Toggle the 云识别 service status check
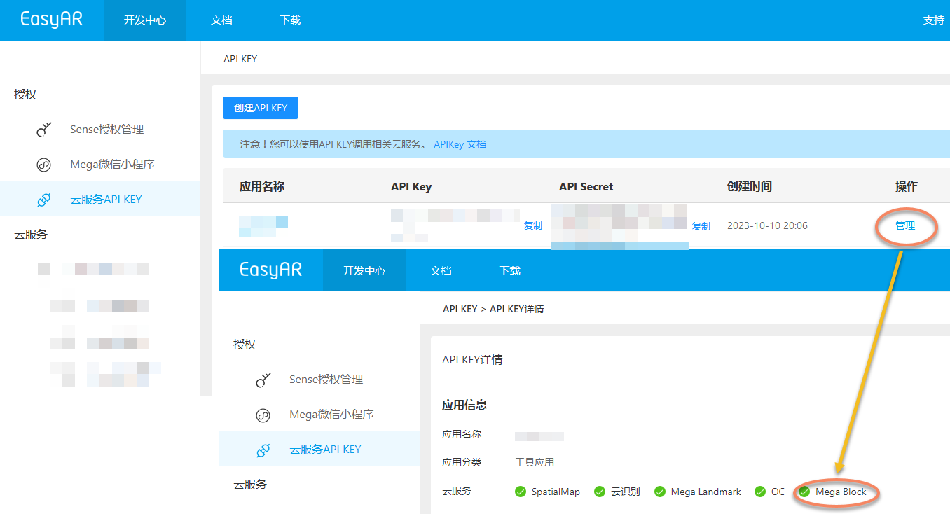This screenshot has height=514, width=950. click(x=600, y=491)
